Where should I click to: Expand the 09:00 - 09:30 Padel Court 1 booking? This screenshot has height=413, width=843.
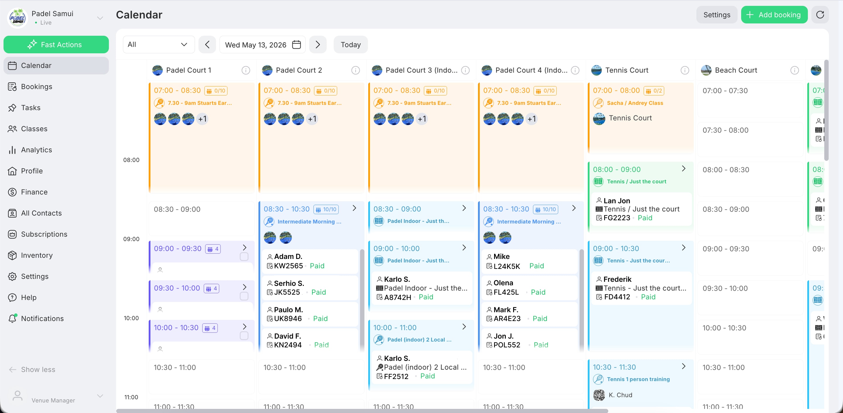244,248
